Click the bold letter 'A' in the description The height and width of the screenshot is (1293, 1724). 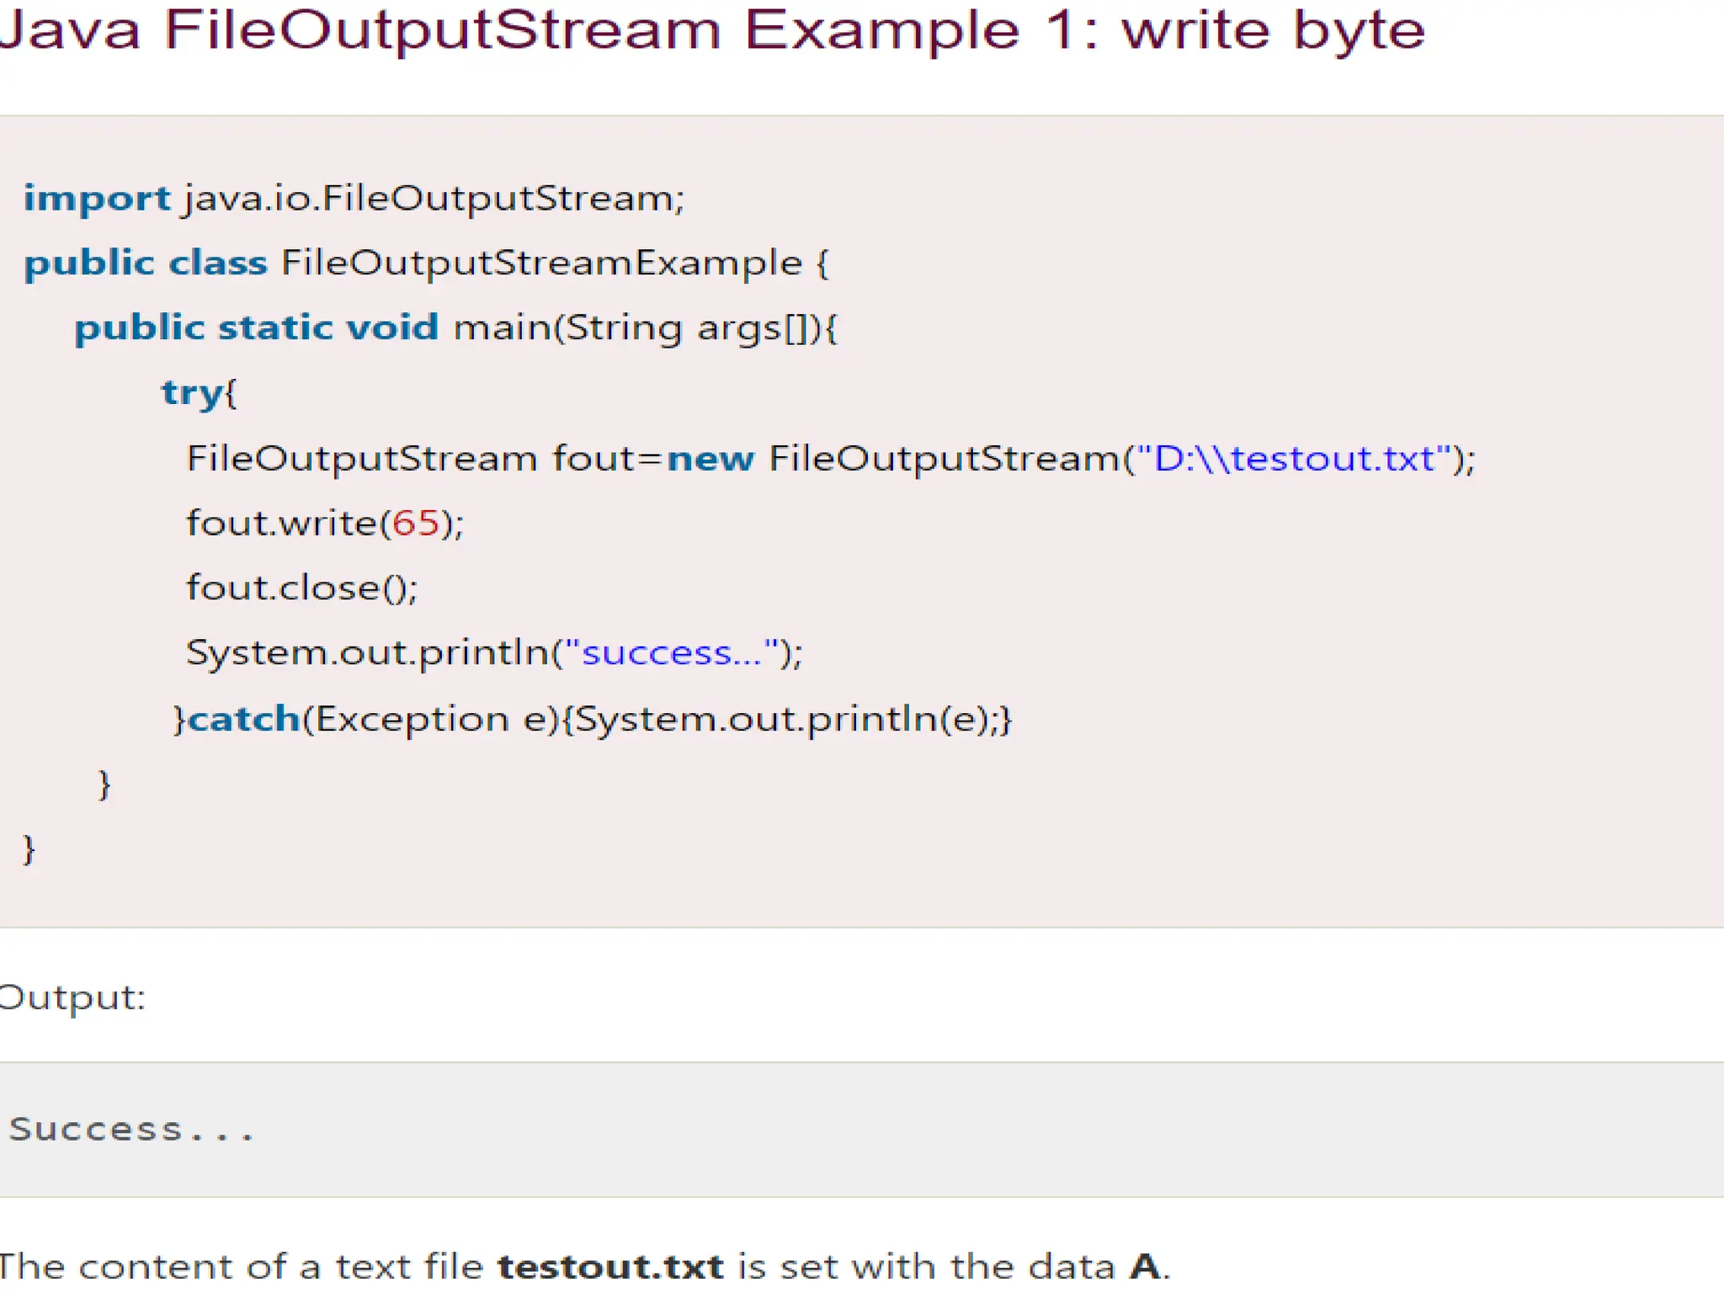1145,1265
